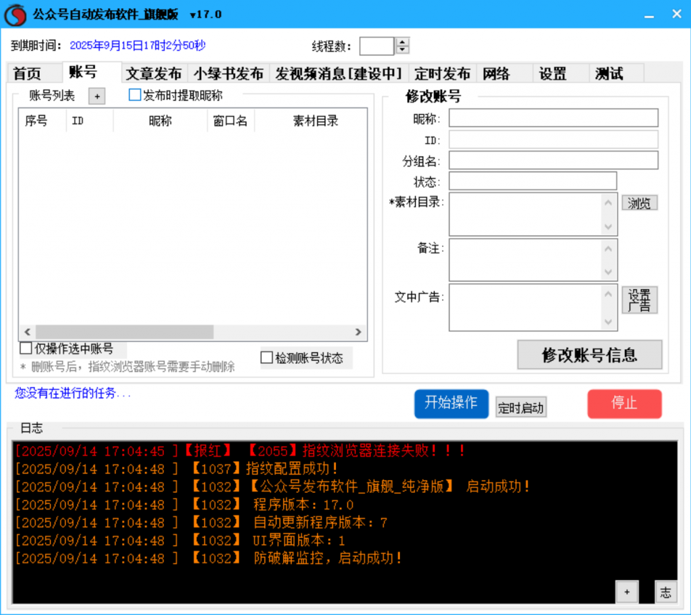The width and height of the screenshot is (691, 615).
Task: Check the 检测账号状态 option
Action: (x=267, y=358)
